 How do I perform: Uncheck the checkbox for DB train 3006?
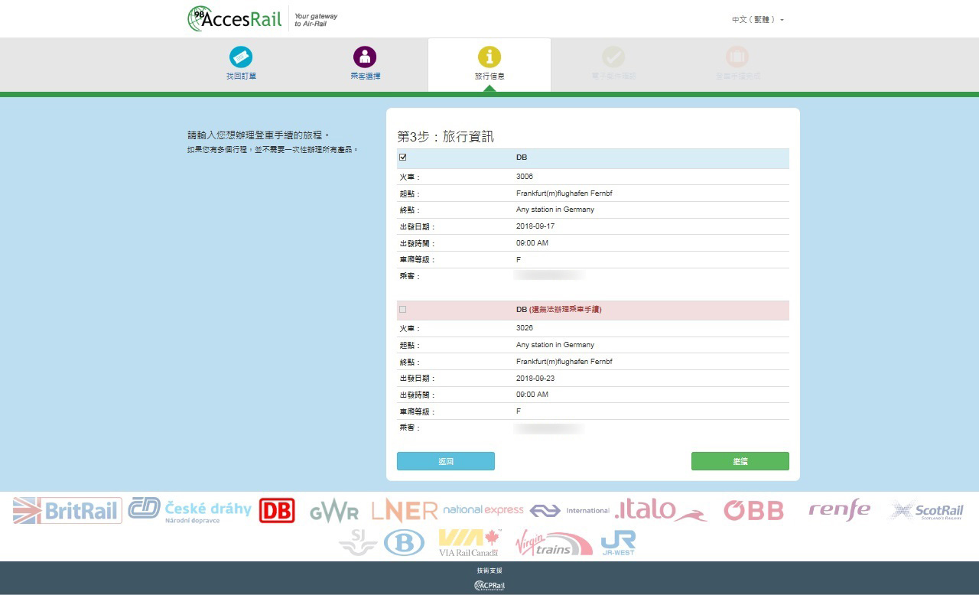coord(403,158)
